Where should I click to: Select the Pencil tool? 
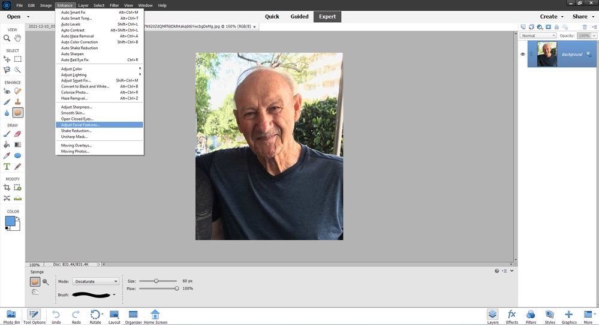[x=17, y=167]
